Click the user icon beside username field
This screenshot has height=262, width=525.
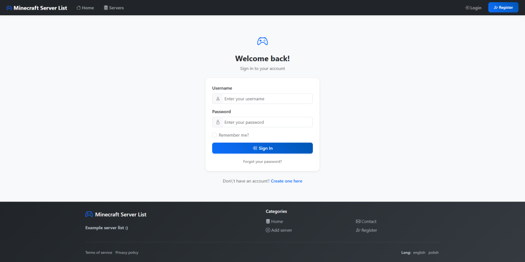coord(218,99)
